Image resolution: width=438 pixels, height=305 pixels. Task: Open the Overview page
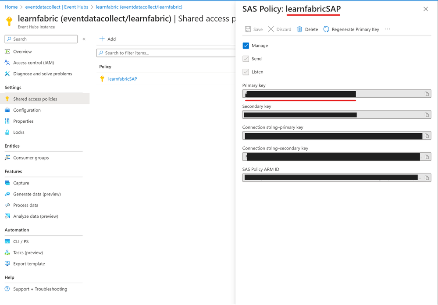[22, 51]
